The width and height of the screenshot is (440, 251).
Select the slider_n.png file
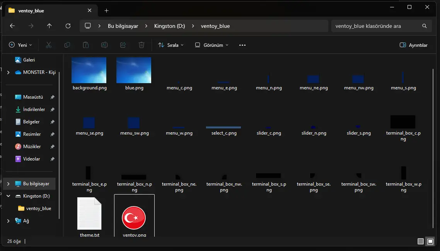(314, 130)
